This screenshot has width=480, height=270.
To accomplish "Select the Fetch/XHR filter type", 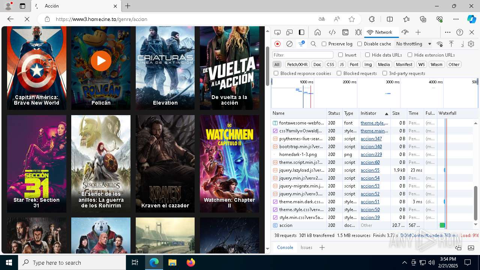I will pyautogui.click(x=297, y=64).
